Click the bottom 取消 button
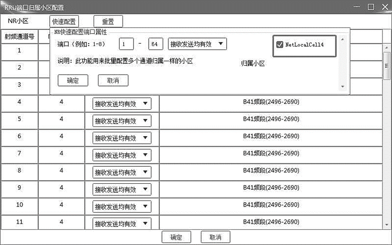The height and width of the screenshot is (245, 392). [x=216, y=237]
